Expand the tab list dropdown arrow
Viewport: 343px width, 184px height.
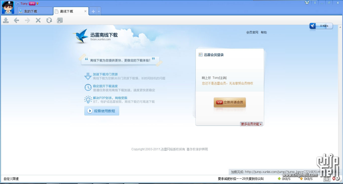coord(99,11)
